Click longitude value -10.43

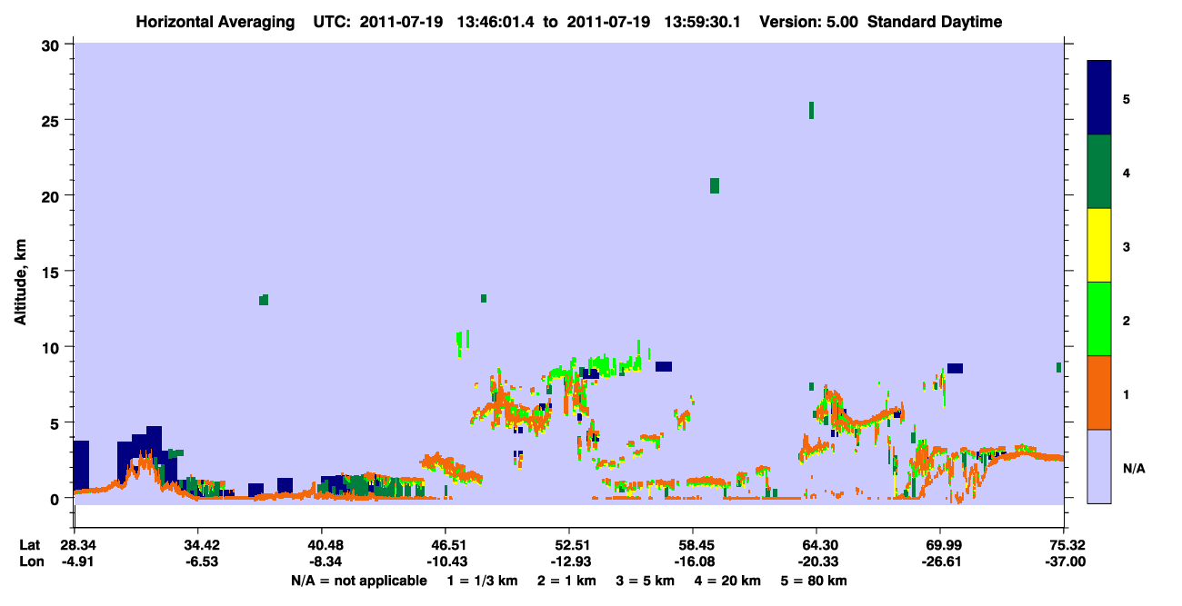coord(446,561)
